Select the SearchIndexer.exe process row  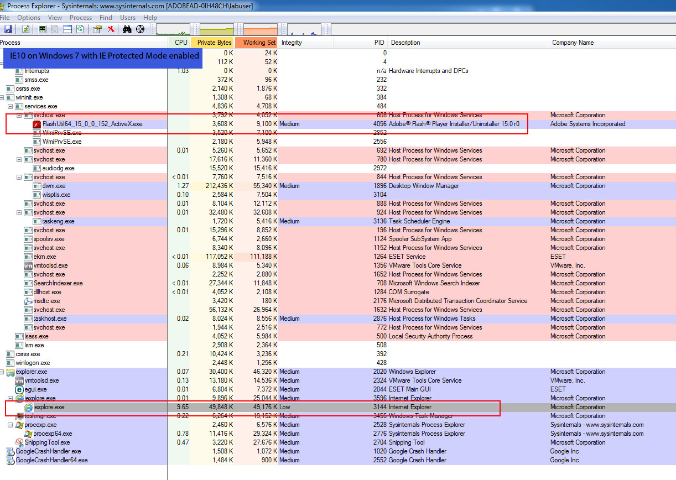[338, 283]
